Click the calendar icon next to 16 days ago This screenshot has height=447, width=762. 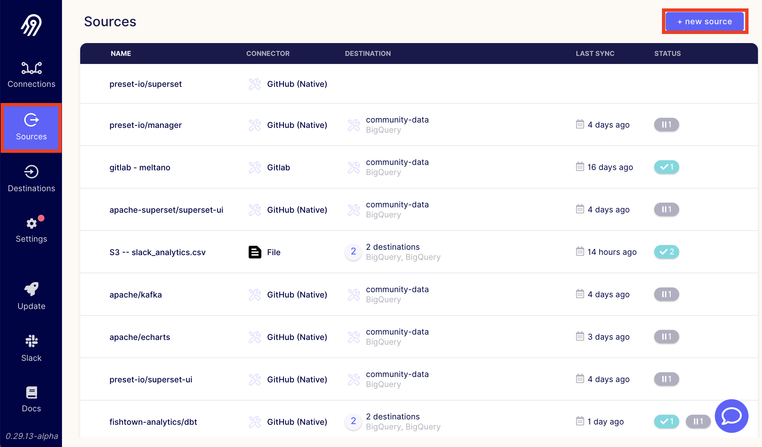pos(579,167)
